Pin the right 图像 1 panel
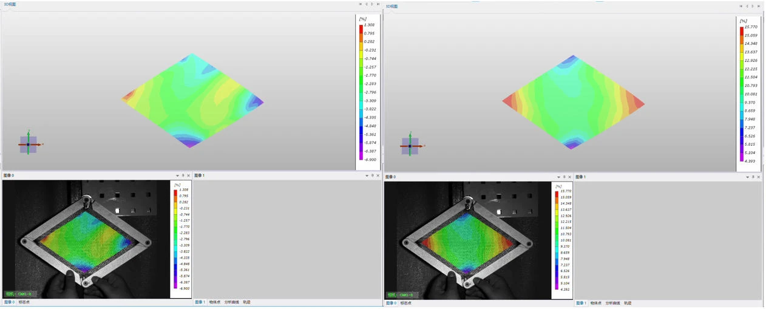This screenshot has height=309, width=766. [753, 177]
